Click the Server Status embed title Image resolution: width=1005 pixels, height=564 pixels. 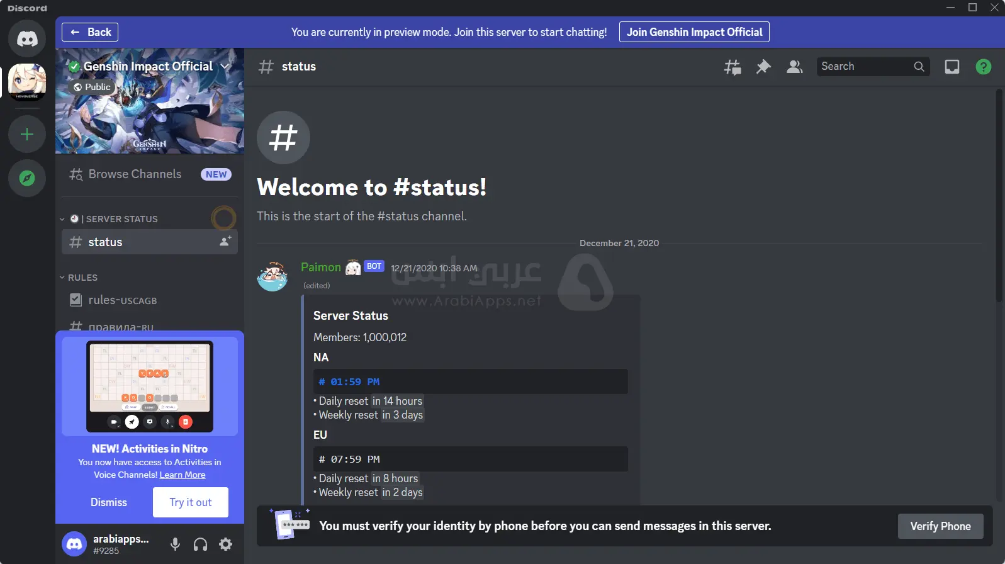tap(351, 316)
